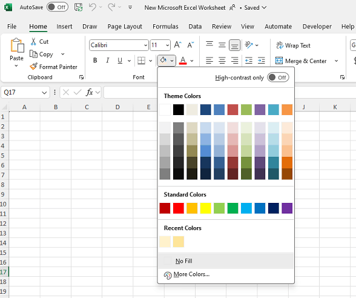The height and width of the screenshot is (298, 356).
Task: Pick standard Yellow fill color
Action: pos(205,208)
